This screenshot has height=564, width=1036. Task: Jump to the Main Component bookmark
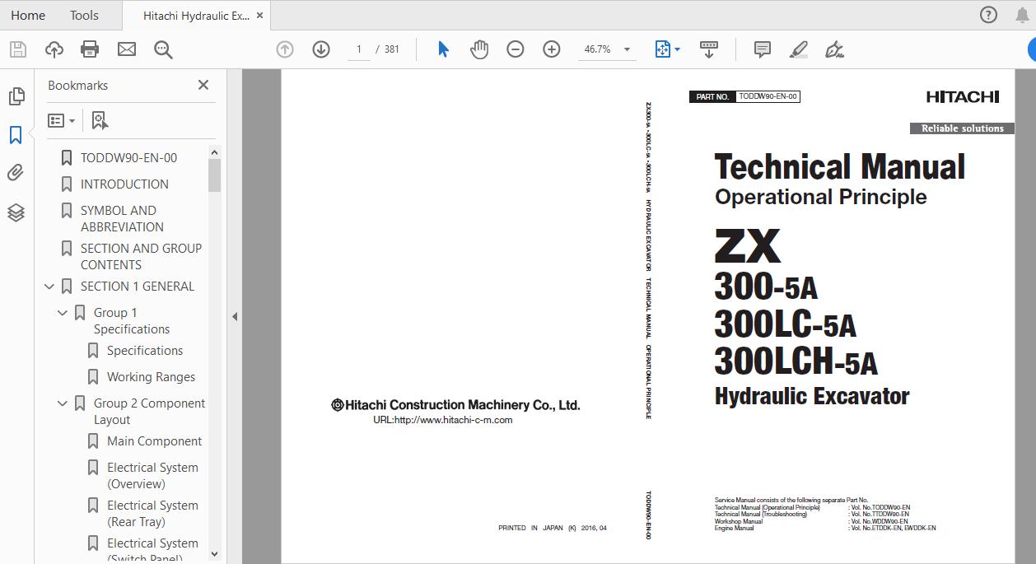154,441
